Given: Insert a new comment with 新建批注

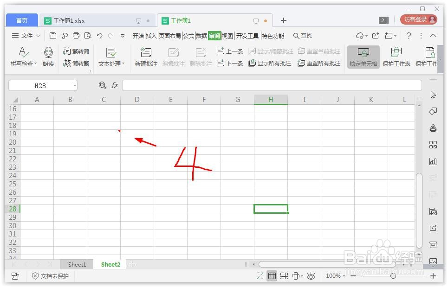Looking at the screenshot, I should point(145,57).
